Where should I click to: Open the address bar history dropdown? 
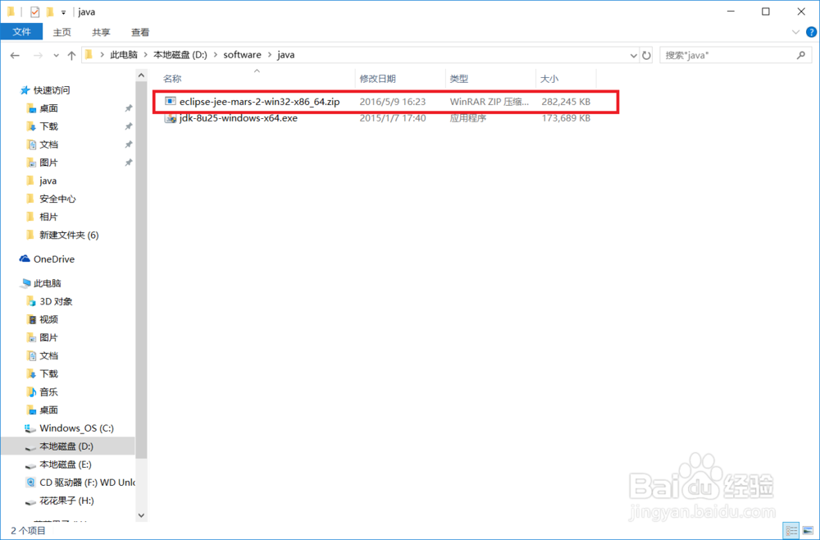click(x=633, y=55)
